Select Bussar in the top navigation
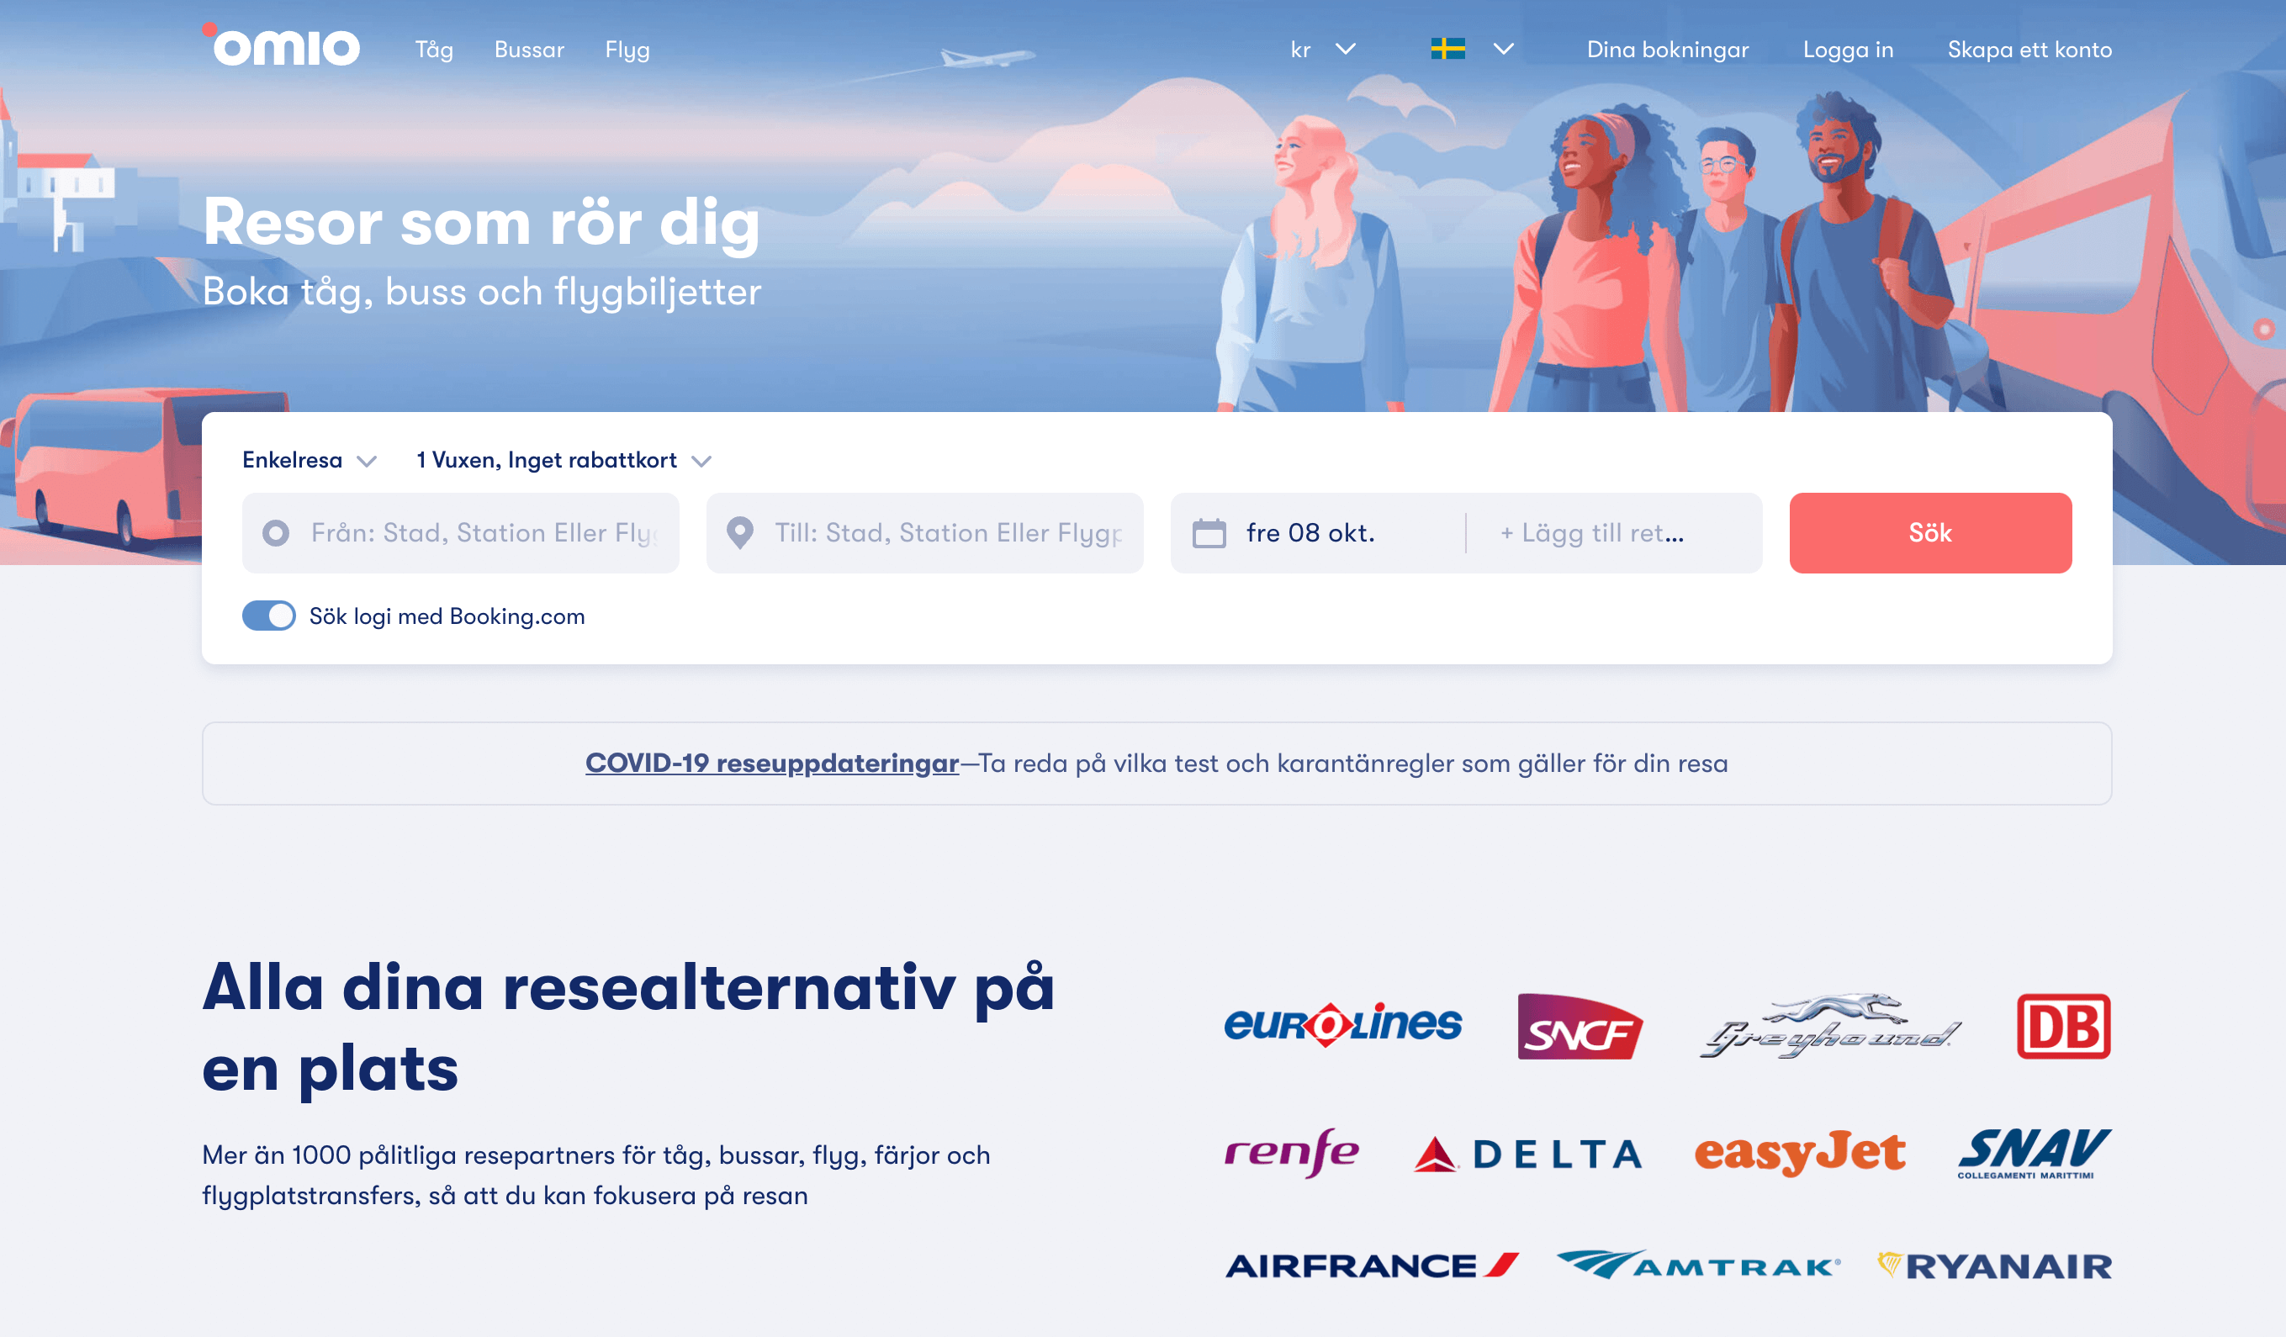The height and width of the screenshot is (1337, 2286). (x=529, y=50)
